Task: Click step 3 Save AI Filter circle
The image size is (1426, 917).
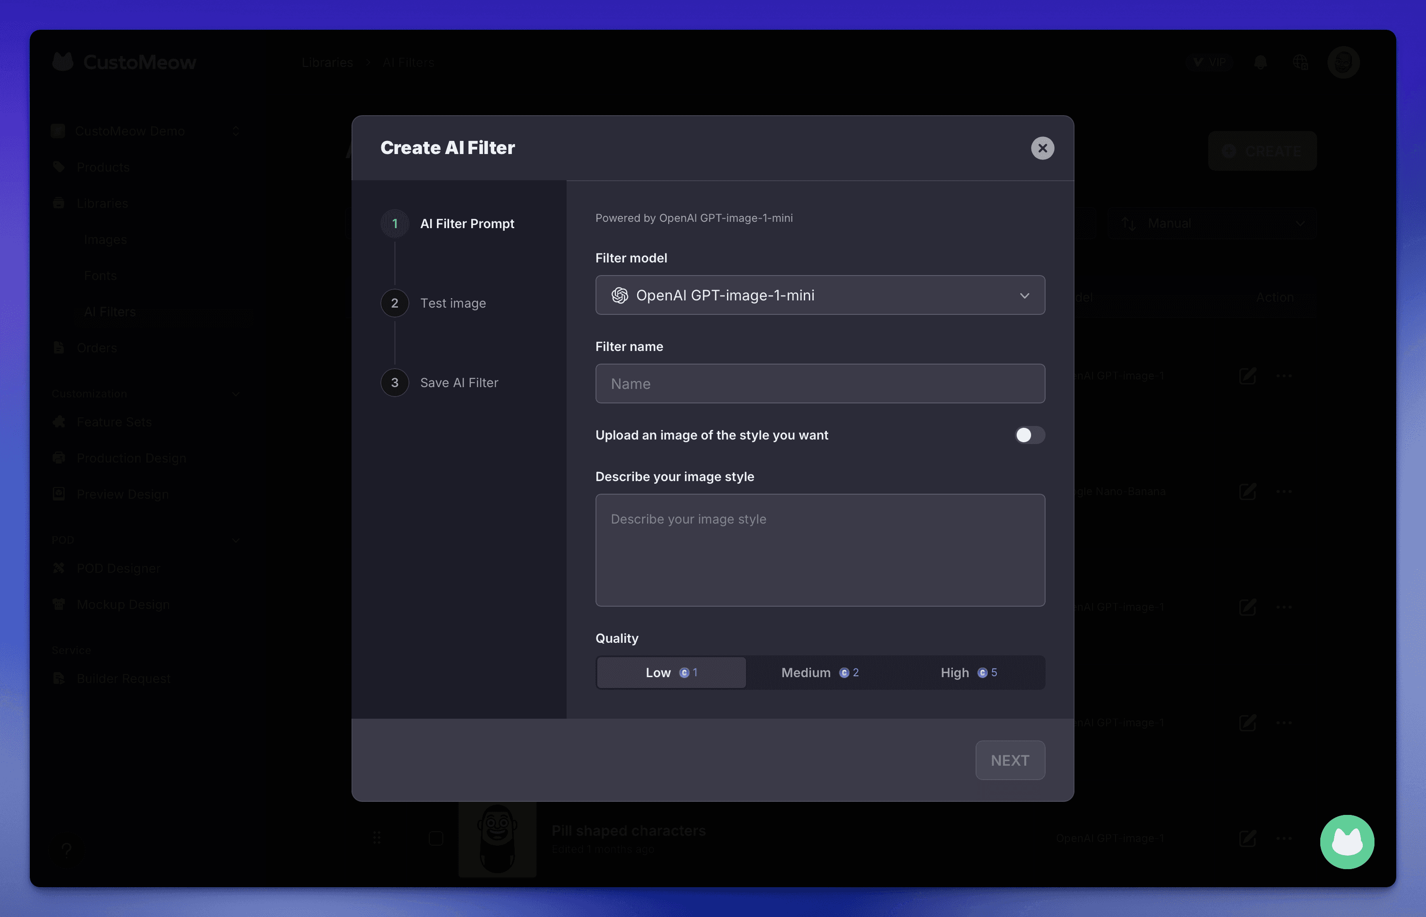Action: (x=394, y=383)
